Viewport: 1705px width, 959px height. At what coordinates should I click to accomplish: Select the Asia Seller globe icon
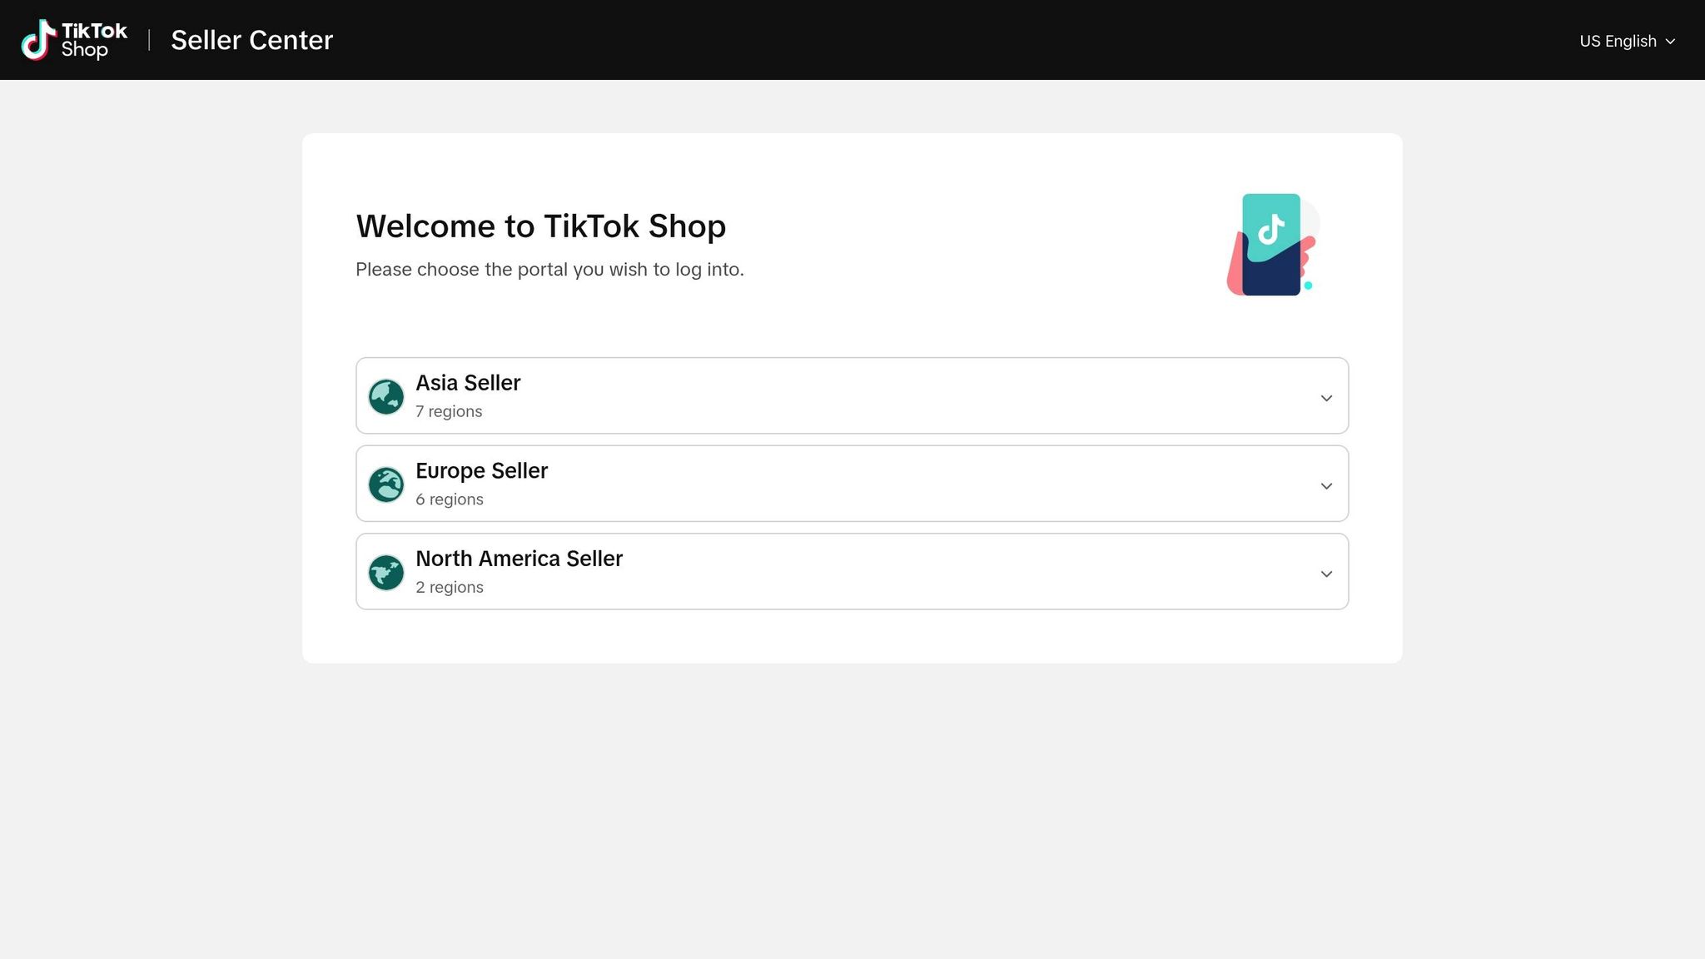point(385,395)
